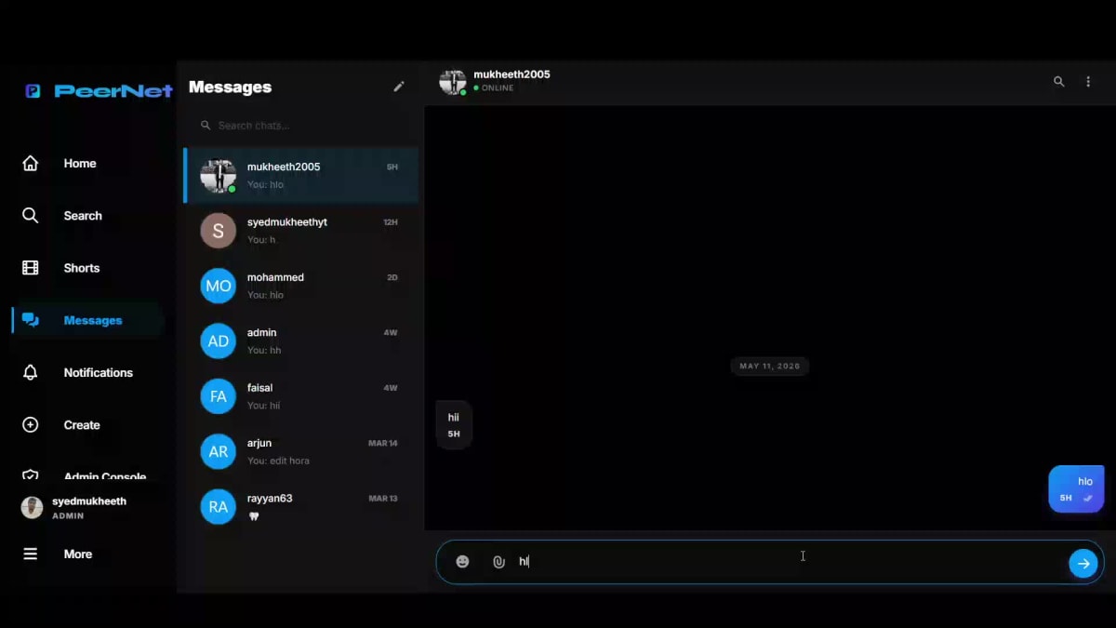This screenshot has height=628, width=1116.
Task: Click the Shorts film icon
Action: click(x=31, y=268)
